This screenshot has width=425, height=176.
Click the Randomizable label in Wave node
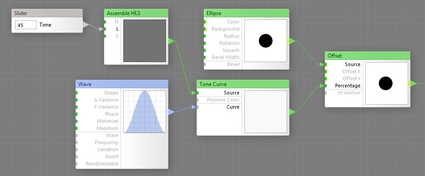[x=102, y=164]
